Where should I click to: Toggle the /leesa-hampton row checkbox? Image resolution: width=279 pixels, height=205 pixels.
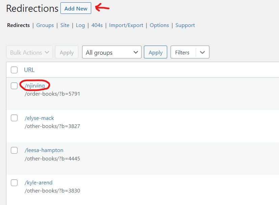[x=14, y=150]
